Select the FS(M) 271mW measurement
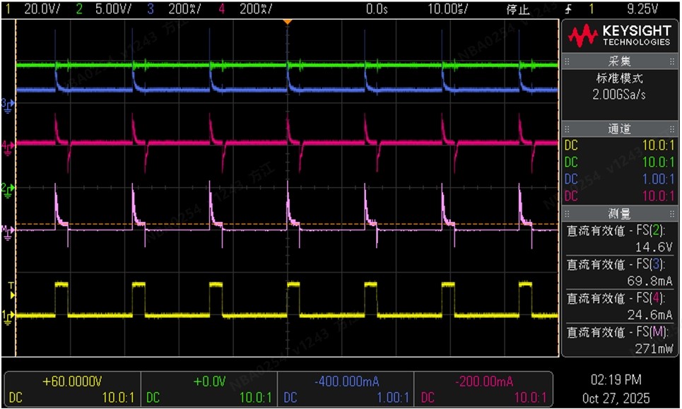 [x=619, y=340]
